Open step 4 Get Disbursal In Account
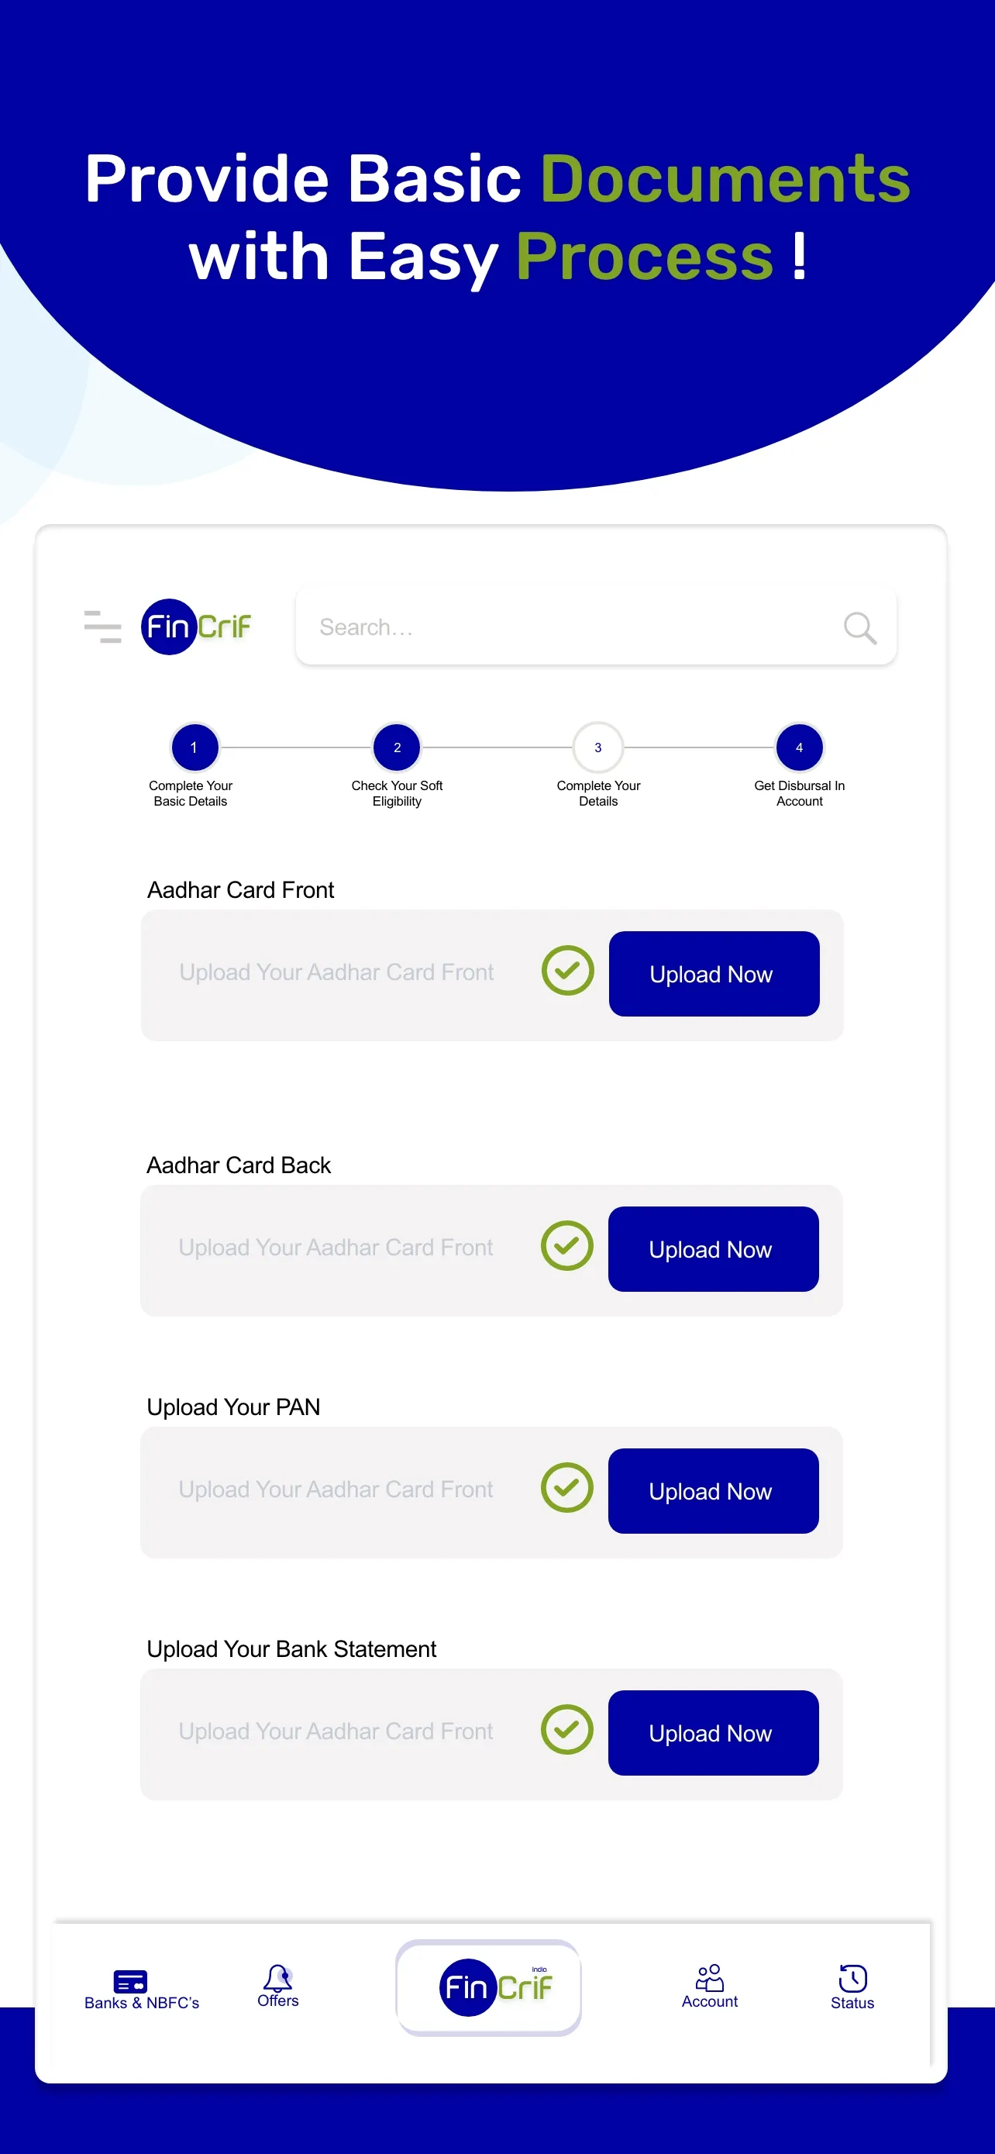 pyautogui.click(x=799, y=747)
